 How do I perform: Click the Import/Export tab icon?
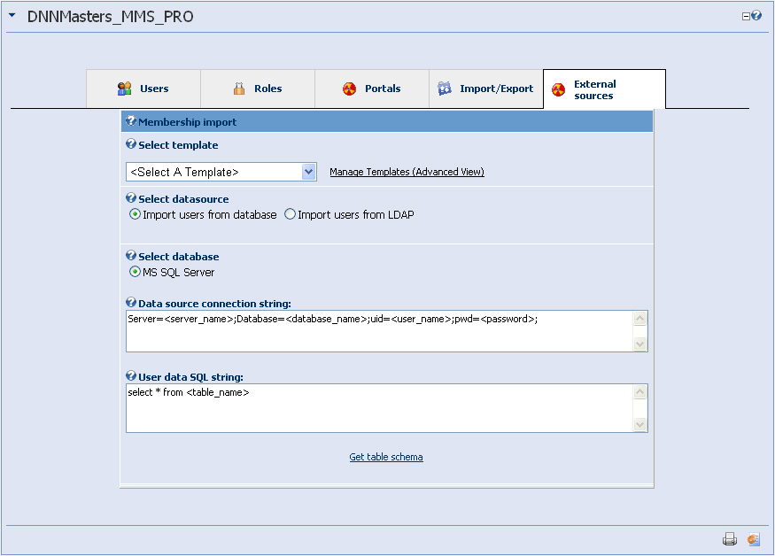click(x=443, y=89)
